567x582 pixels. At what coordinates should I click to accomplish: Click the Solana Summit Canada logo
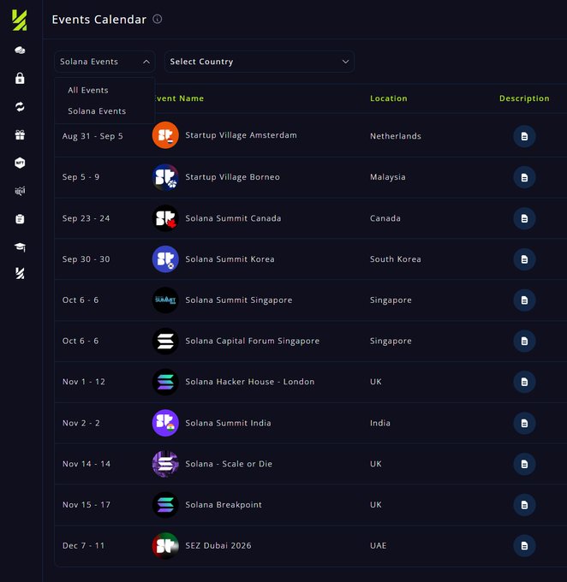click(x=165, y=218)
